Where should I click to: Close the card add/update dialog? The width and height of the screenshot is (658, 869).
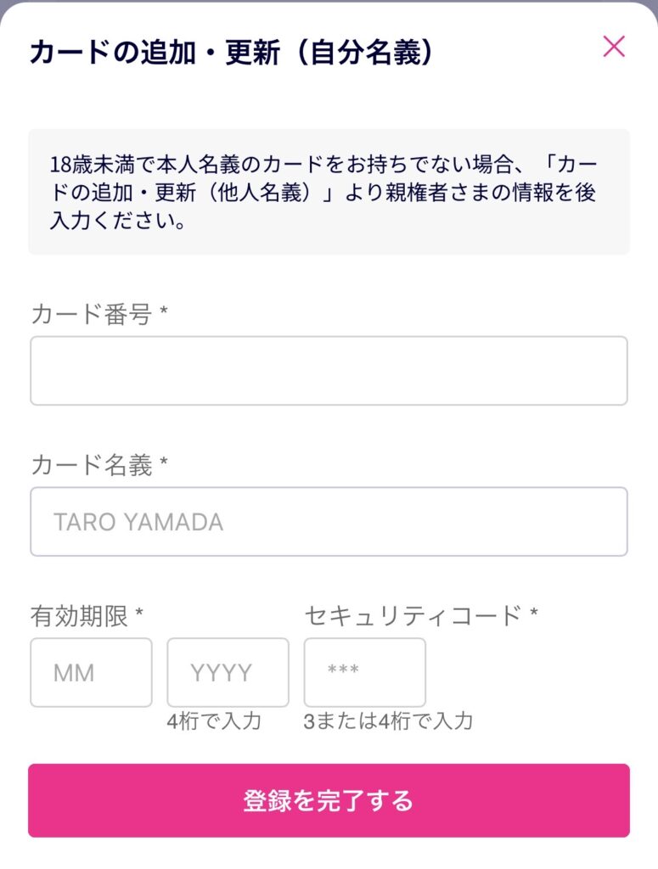tap(614, 47)
